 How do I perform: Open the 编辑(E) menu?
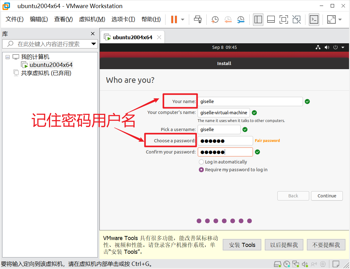39,19
